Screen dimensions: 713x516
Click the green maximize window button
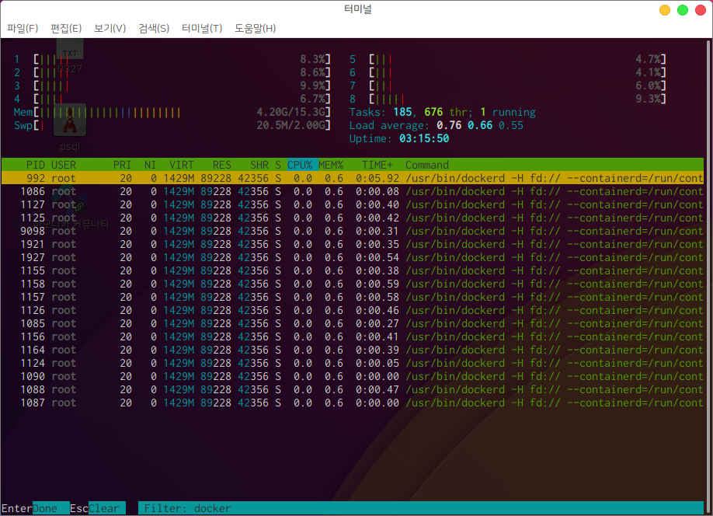point(683,10)
